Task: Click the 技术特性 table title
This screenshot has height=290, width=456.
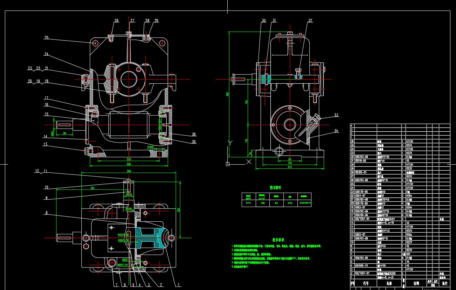Action: click(275, 188)
